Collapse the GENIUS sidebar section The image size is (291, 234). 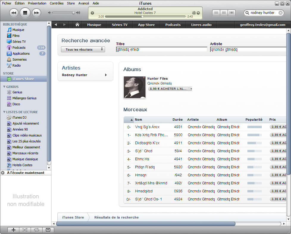pyautogui.click(x=4, y=87)
